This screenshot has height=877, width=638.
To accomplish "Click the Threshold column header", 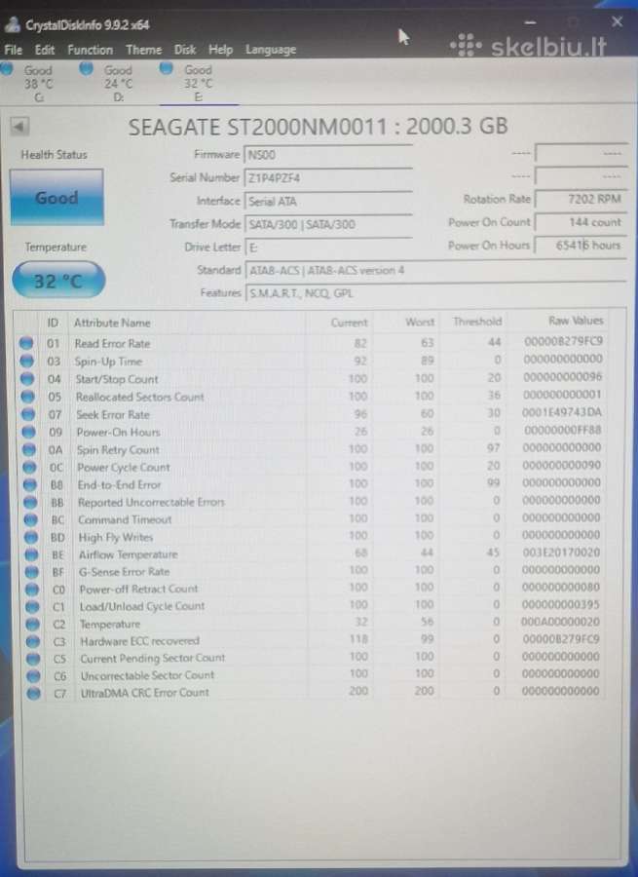I will [477, 321].
